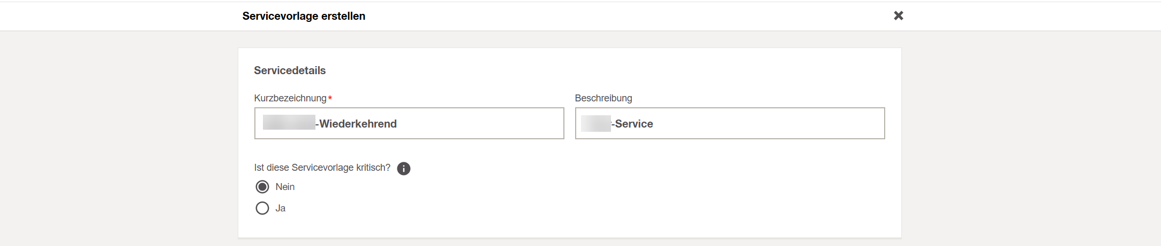Choose the Ja option label text
This screenshot has width=1161, height=246.
tap(281, 208)
